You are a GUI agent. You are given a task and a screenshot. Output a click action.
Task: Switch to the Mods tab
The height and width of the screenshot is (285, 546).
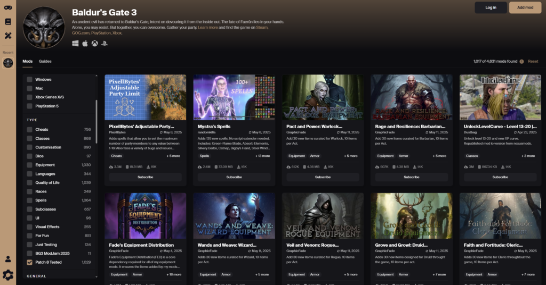coord(28,62)
